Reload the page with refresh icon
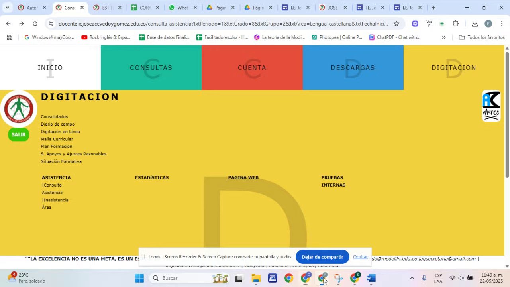 [x=35, y=24]
